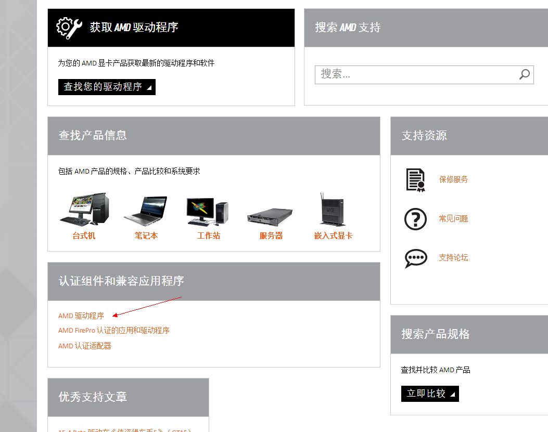This screenshot has width=548, height=432.
Task: Click the speech bubble forum icon
Action: pyautogui.click(x=416, y=258)
